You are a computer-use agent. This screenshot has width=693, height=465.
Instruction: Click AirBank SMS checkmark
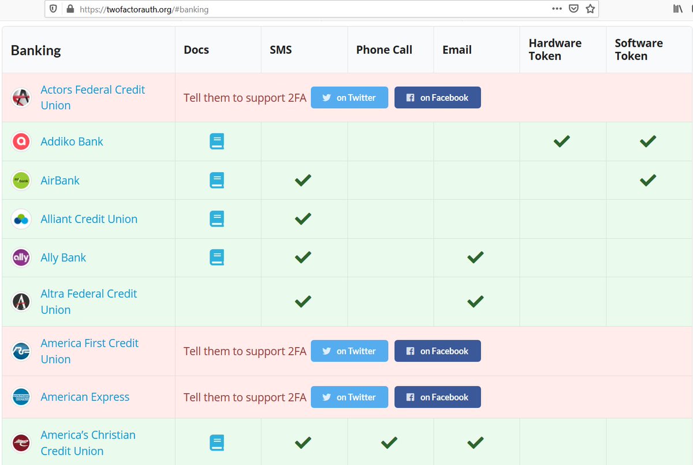coord(303,180)
